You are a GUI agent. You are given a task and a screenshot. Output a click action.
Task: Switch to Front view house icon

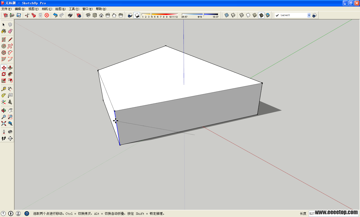(x=101, y=15)
